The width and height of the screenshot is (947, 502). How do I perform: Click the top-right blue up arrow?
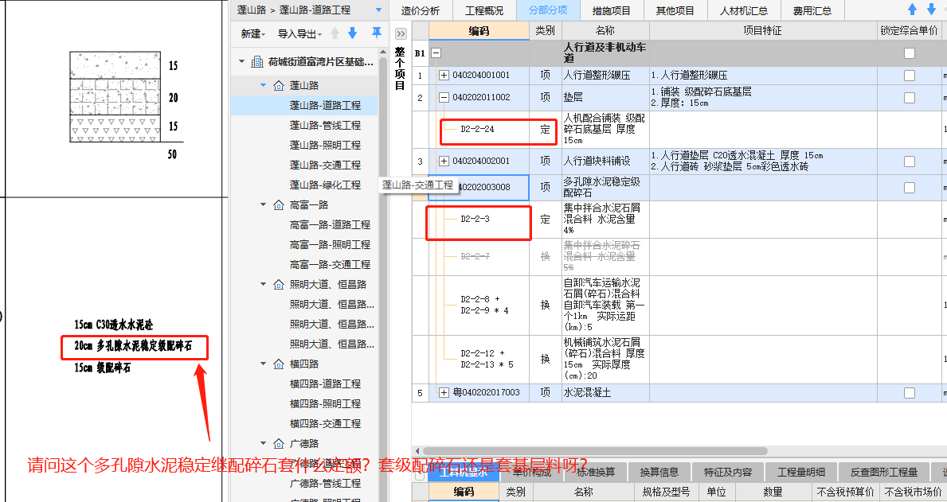[x=913, y=10]
